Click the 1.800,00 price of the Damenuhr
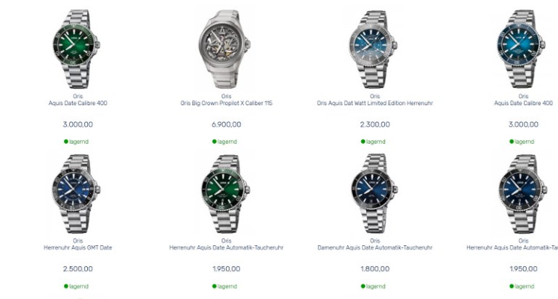 click(375, 269)
